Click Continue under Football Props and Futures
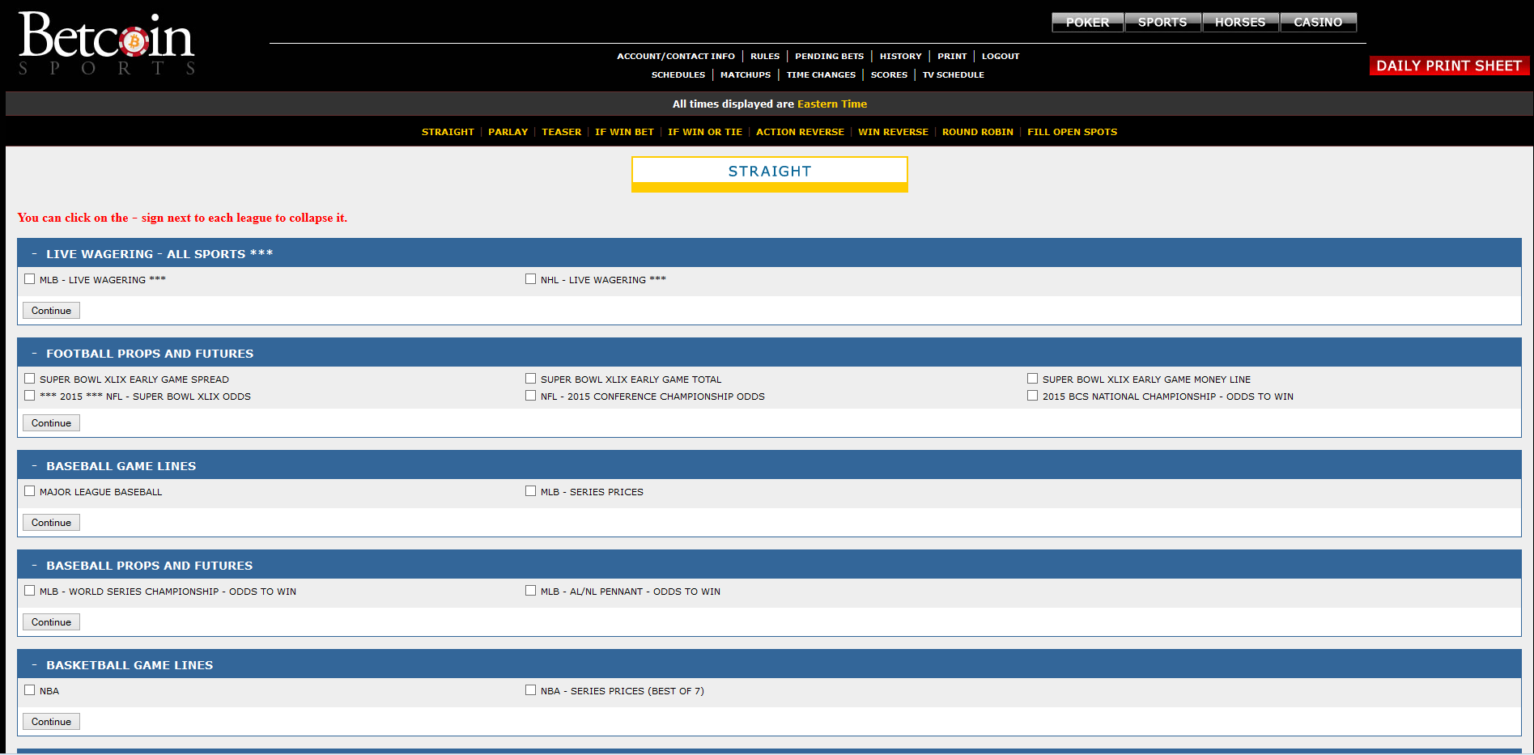The height and width of the screenshot is (755, 1534). pos(51,423)
